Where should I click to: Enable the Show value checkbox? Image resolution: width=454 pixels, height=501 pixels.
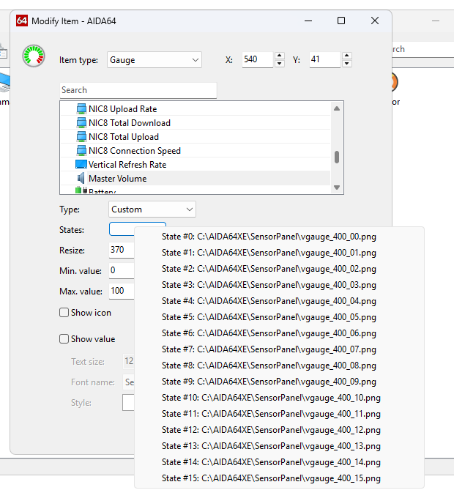coord(64,339)
